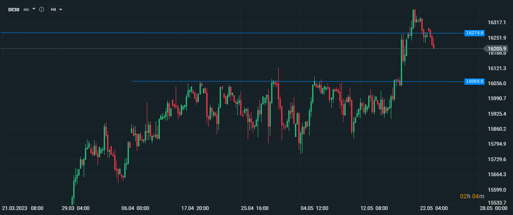Image resolution: width=513 pixels, height=215 pixels.
Task: Click the 15599.0 price axis value
Action: coord(497,190)
